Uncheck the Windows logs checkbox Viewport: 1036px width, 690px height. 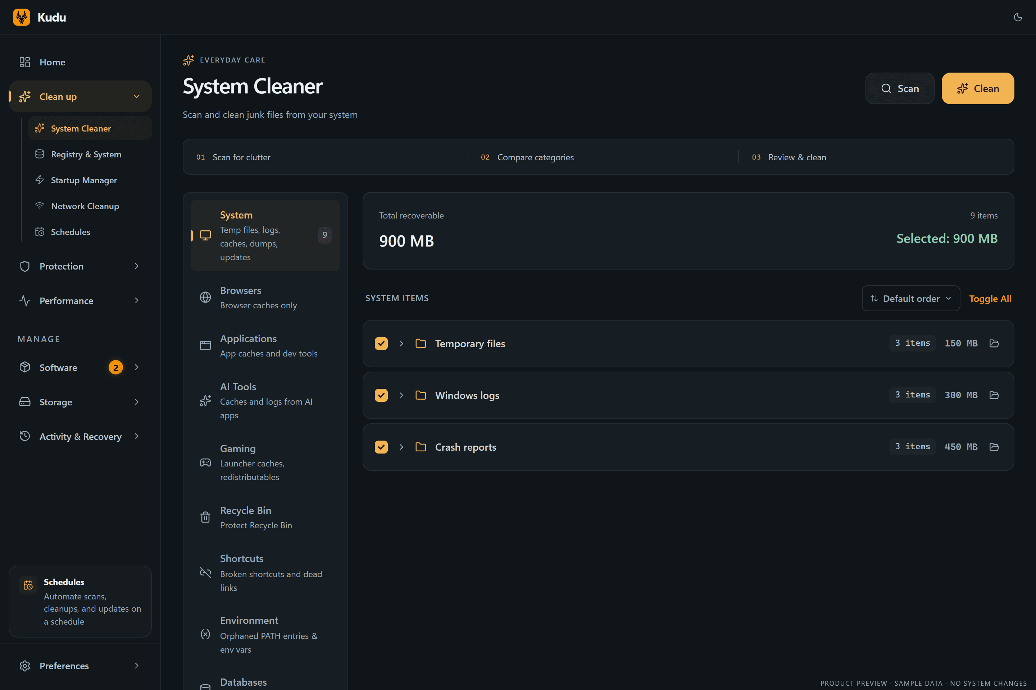click(381, 395)
